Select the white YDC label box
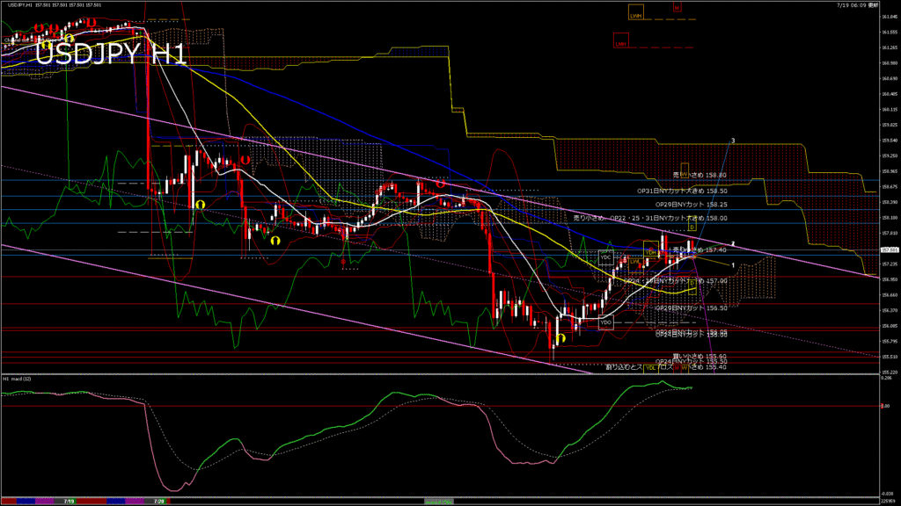This screenshot has width=901, height=506. [605, 257]
